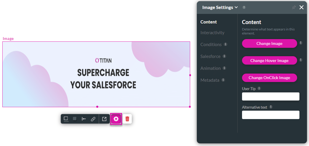Click the info icon next to User Tip
The width and height of the screenshot is (309, 146).
[259, 88]
